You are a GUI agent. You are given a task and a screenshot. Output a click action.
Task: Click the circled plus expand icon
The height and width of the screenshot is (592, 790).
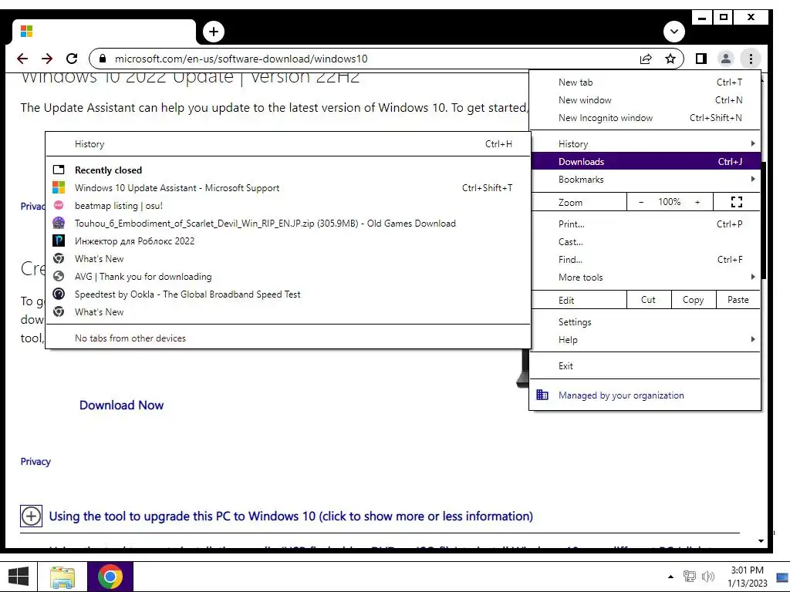coord(31,516)
